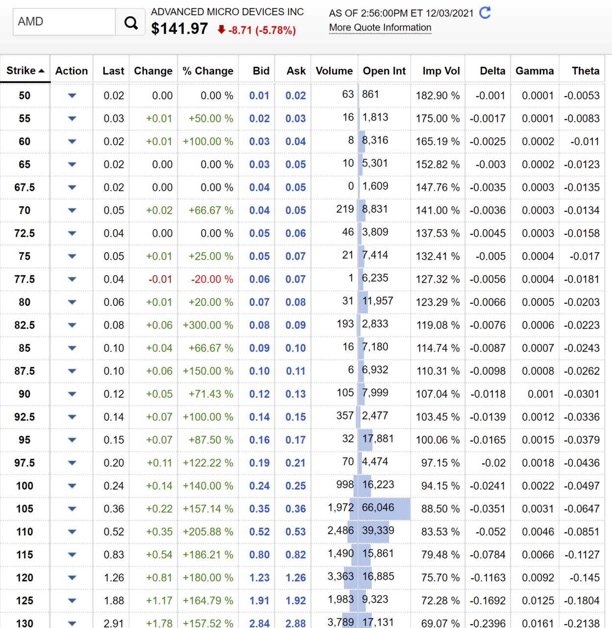Image resolution: width=612 pixels, height=628 pixels.
Task: Click theta value -0.1804
Action: pyautogui.click(x=582, y=601)
